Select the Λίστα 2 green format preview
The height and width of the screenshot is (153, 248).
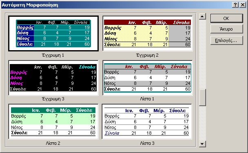click(x=53, y=122)
